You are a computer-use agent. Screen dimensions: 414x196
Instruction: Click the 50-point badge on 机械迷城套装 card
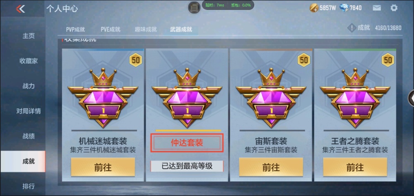click(x=136, y=60)
